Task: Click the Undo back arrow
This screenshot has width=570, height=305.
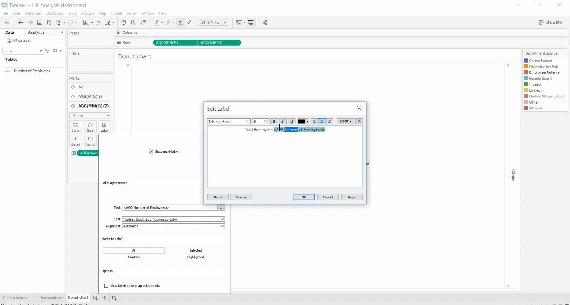Action: pyautogui.click(x=20, y=22)
